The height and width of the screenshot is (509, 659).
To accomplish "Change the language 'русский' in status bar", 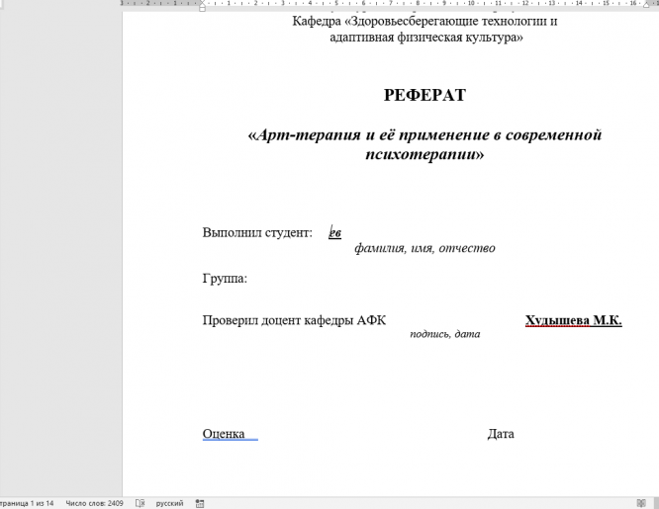I will [x=169, y=503].
